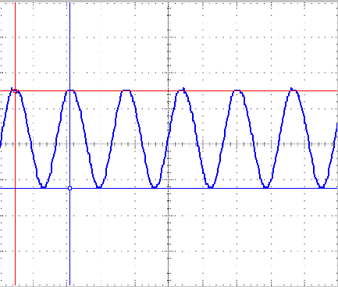Click the fifth peak of the waveform
Viewport: 338px width, 287px height.
(x=237, y=90)
